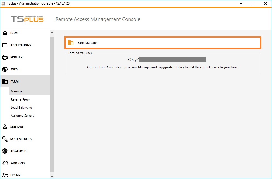Click the Web globe icon

[5, 69]
